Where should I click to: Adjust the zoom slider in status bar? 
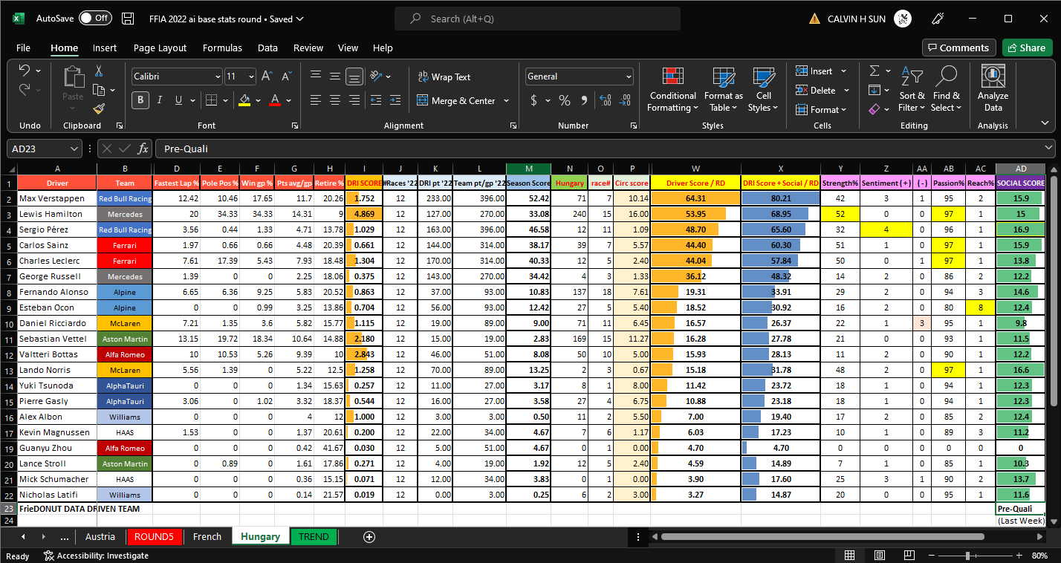[967, 556]
